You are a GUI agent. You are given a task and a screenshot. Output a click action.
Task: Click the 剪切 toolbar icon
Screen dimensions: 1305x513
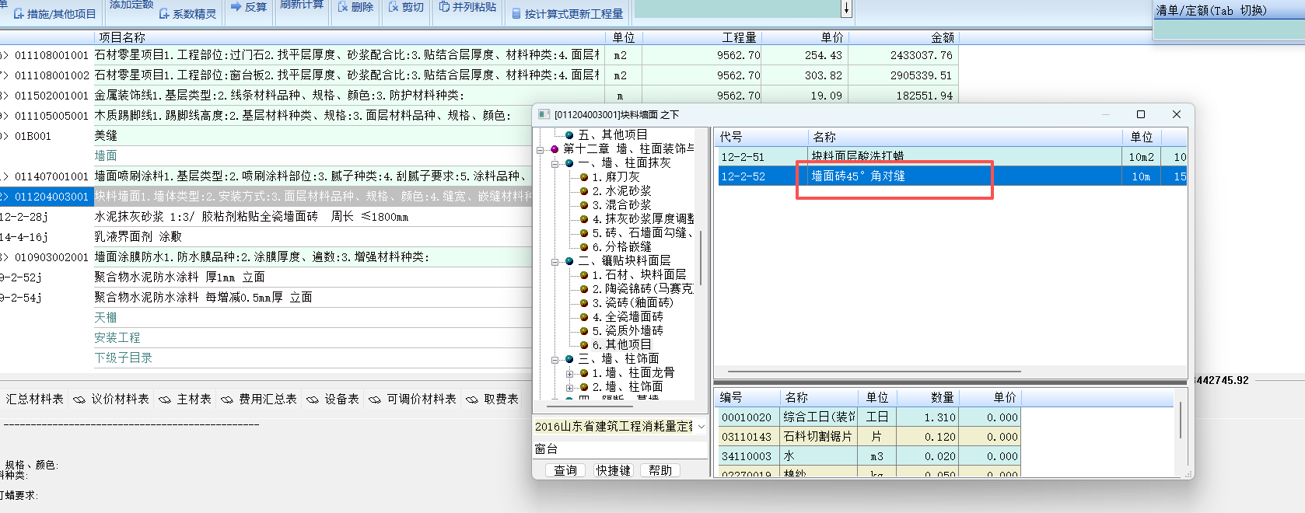point(394,7)
